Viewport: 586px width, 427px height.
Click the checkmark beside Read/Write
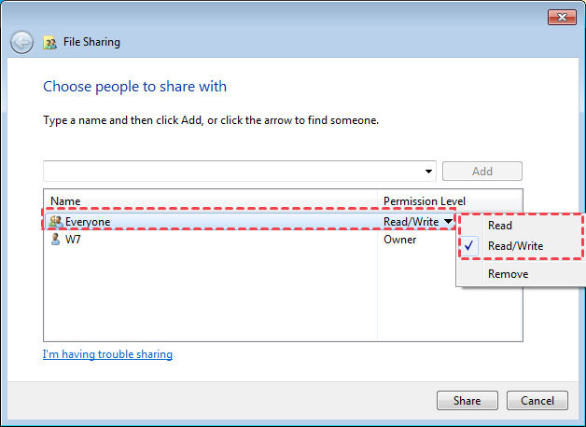[x=470, y=246]
